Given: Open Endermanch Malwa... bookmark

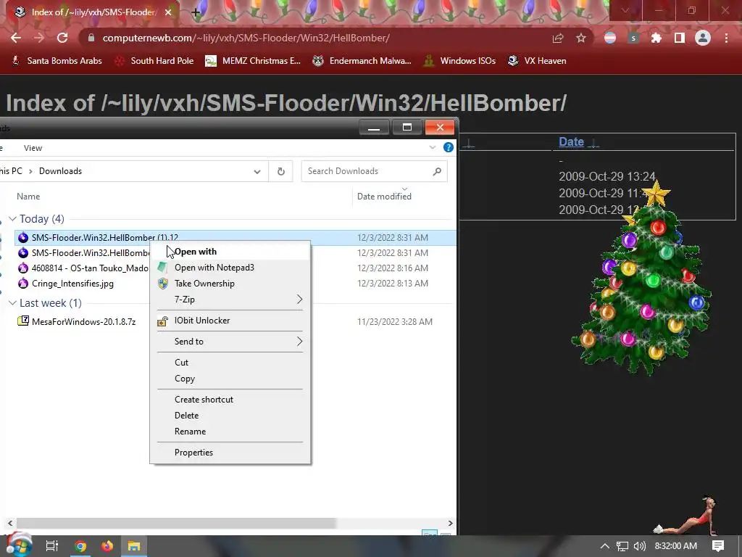Looking at the screenshot, I should pos(362,61).
